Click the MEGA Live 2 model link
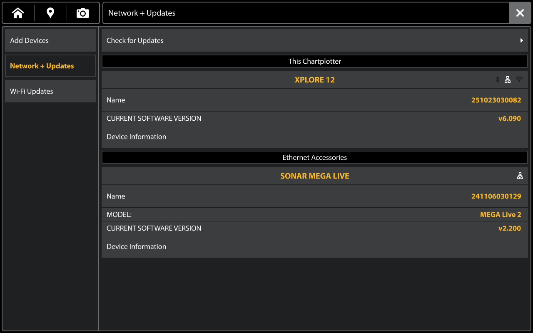The height and width of the screenshot is (333, 533). click(501, 214)
